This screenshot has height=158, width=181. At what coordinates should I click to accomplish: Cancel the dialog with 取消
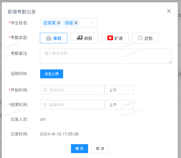pyautogui.click(x=100, y=149)
